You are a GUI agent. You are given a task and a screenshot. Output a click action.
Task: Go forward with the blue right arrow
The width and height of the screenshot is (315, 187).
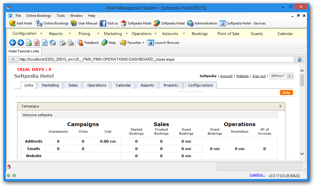pyautogui.click(x=21, y=42)
